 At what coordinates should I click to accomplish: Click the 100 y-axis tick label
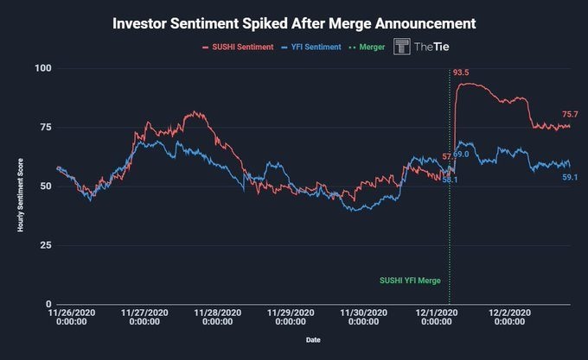point(42,68)
